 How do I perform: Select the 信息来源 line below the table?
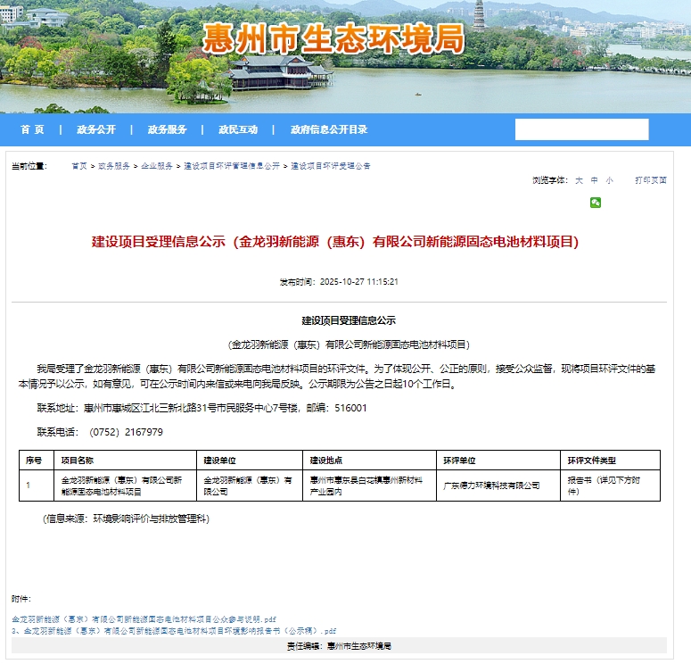pos(126,519)
